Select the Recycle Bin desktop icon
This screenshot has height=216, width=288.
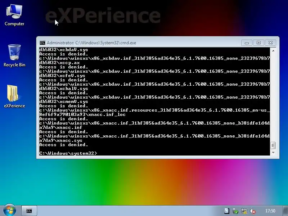tap(14, 56)
